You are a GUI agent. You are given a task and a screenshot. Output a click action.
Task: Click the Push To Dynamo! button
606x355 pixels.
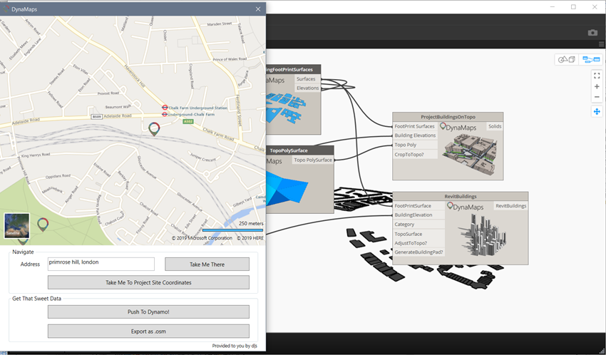point(148,312)
